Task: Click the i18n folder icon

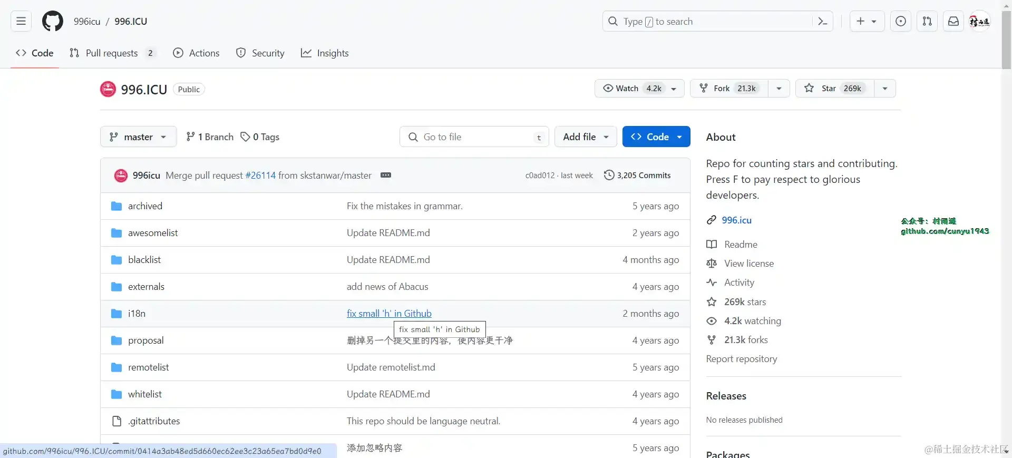Action: (116, 314)
